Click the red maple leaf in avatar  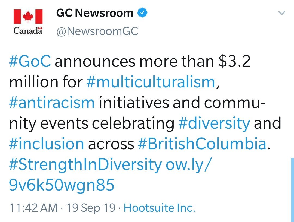pyautogui.click(x=28, y=17)
